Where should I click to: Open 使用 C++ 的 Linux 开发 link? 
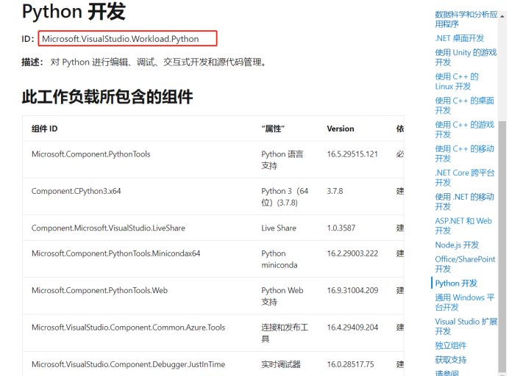tap(457, 82)
